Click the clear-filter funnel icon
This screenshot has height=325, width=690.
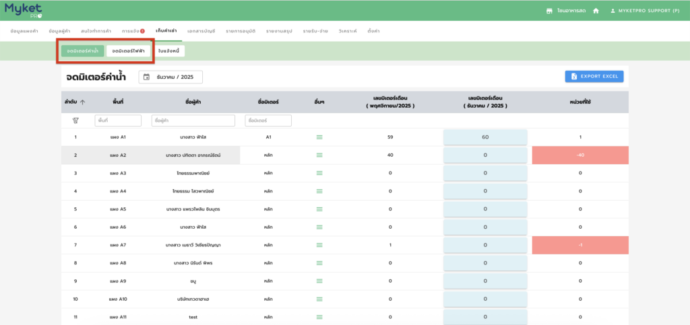tap(75, 120)
